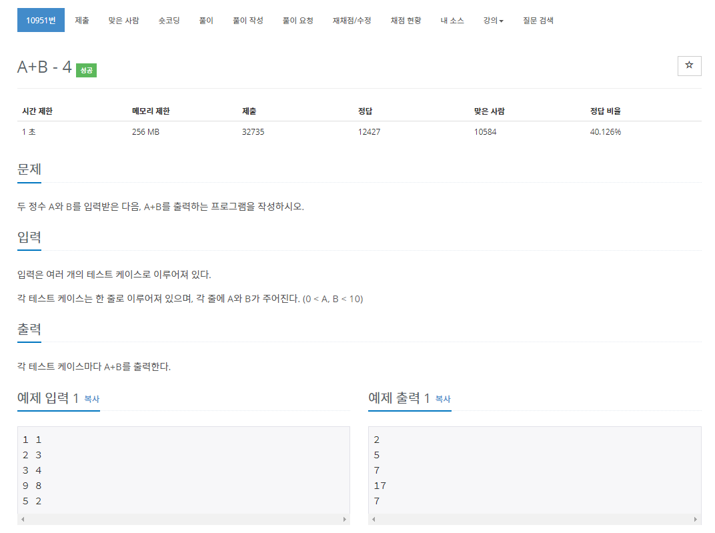
Task: Click the sentence 입력은 여러 개의 테스트 케이스로 이루어져 있다
Action: click(x=114, y=274)
